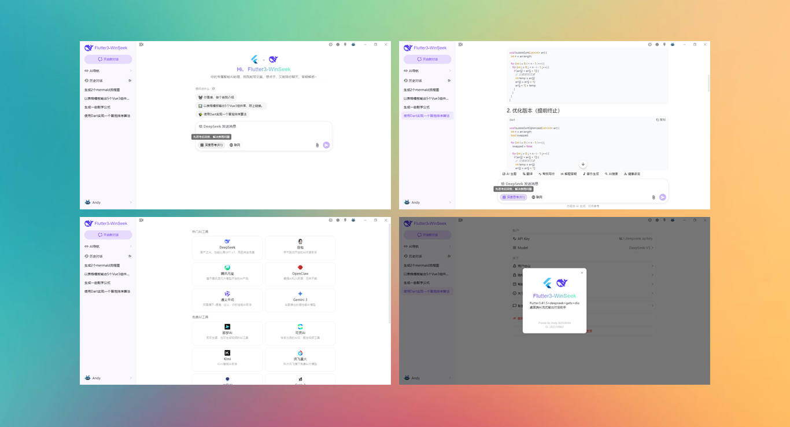Toggle 联网 web search in top-right code chat window

(537, 197)
